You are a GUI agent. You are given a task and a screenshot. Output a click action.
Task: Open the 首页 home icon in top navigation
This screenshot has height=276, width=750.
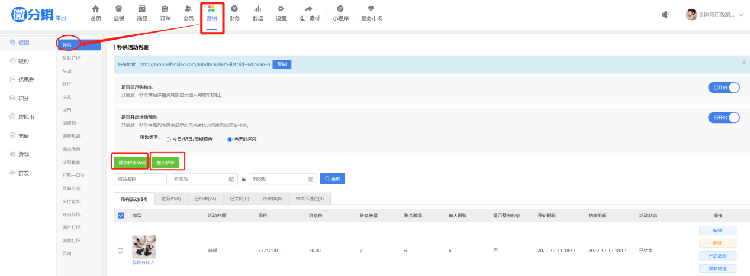pyautogui.click(x=95, y=9)
